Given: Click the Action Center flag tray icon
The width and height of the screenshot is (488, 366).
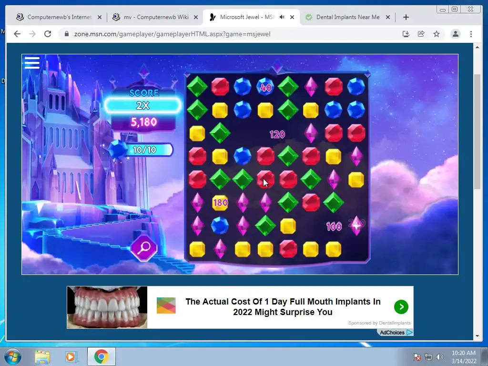Looking at the screenshot, I should pyautogui.click(x=417, y=357).
